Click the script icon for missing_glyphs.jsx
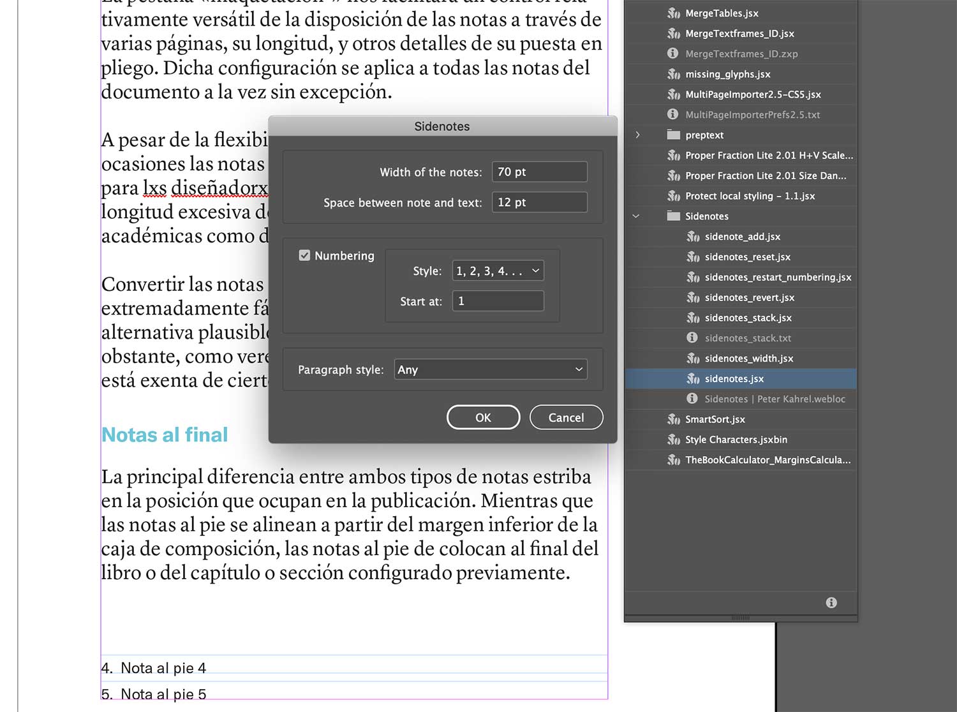This screenshot has width=957, height=712. (673, 74)
